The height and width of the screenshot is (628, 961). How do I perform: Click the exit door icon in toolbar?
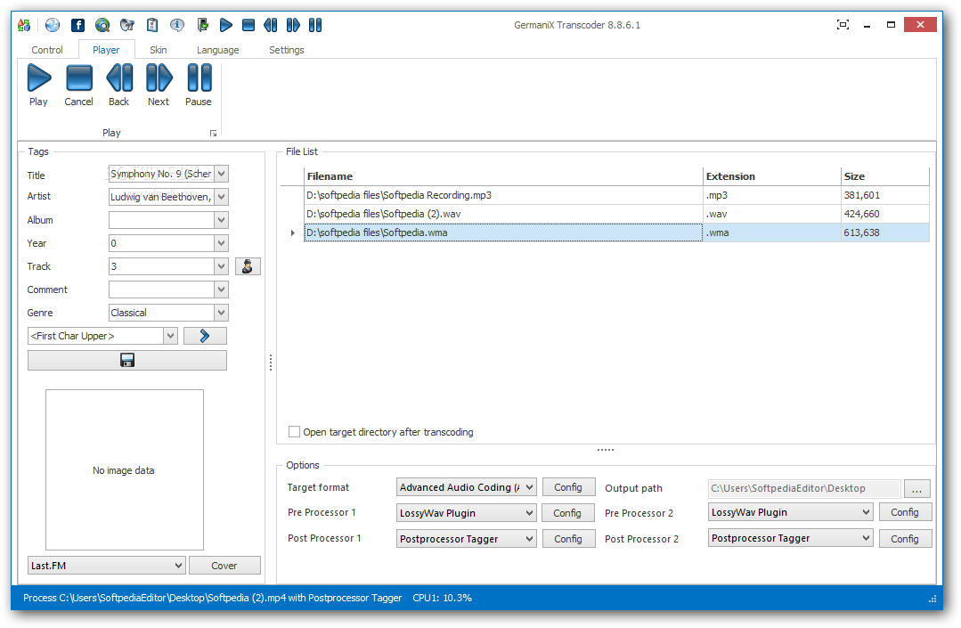202,25
